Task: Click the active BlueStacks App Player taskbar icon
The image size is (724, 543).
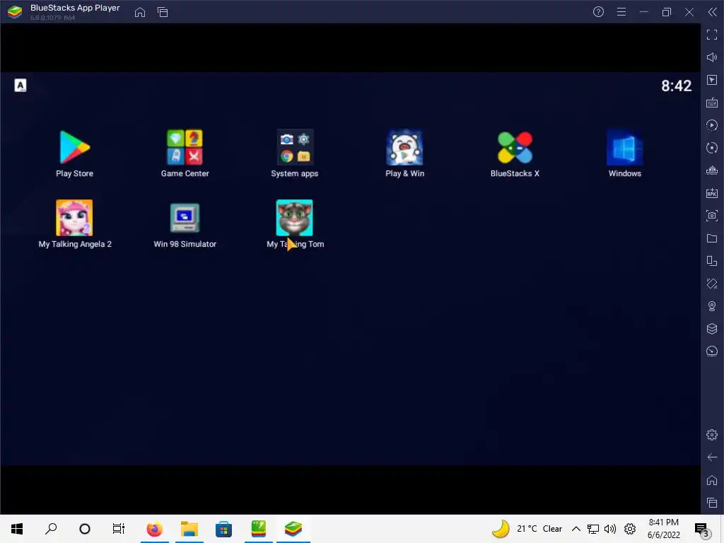Action: click(x=293, y=529)
